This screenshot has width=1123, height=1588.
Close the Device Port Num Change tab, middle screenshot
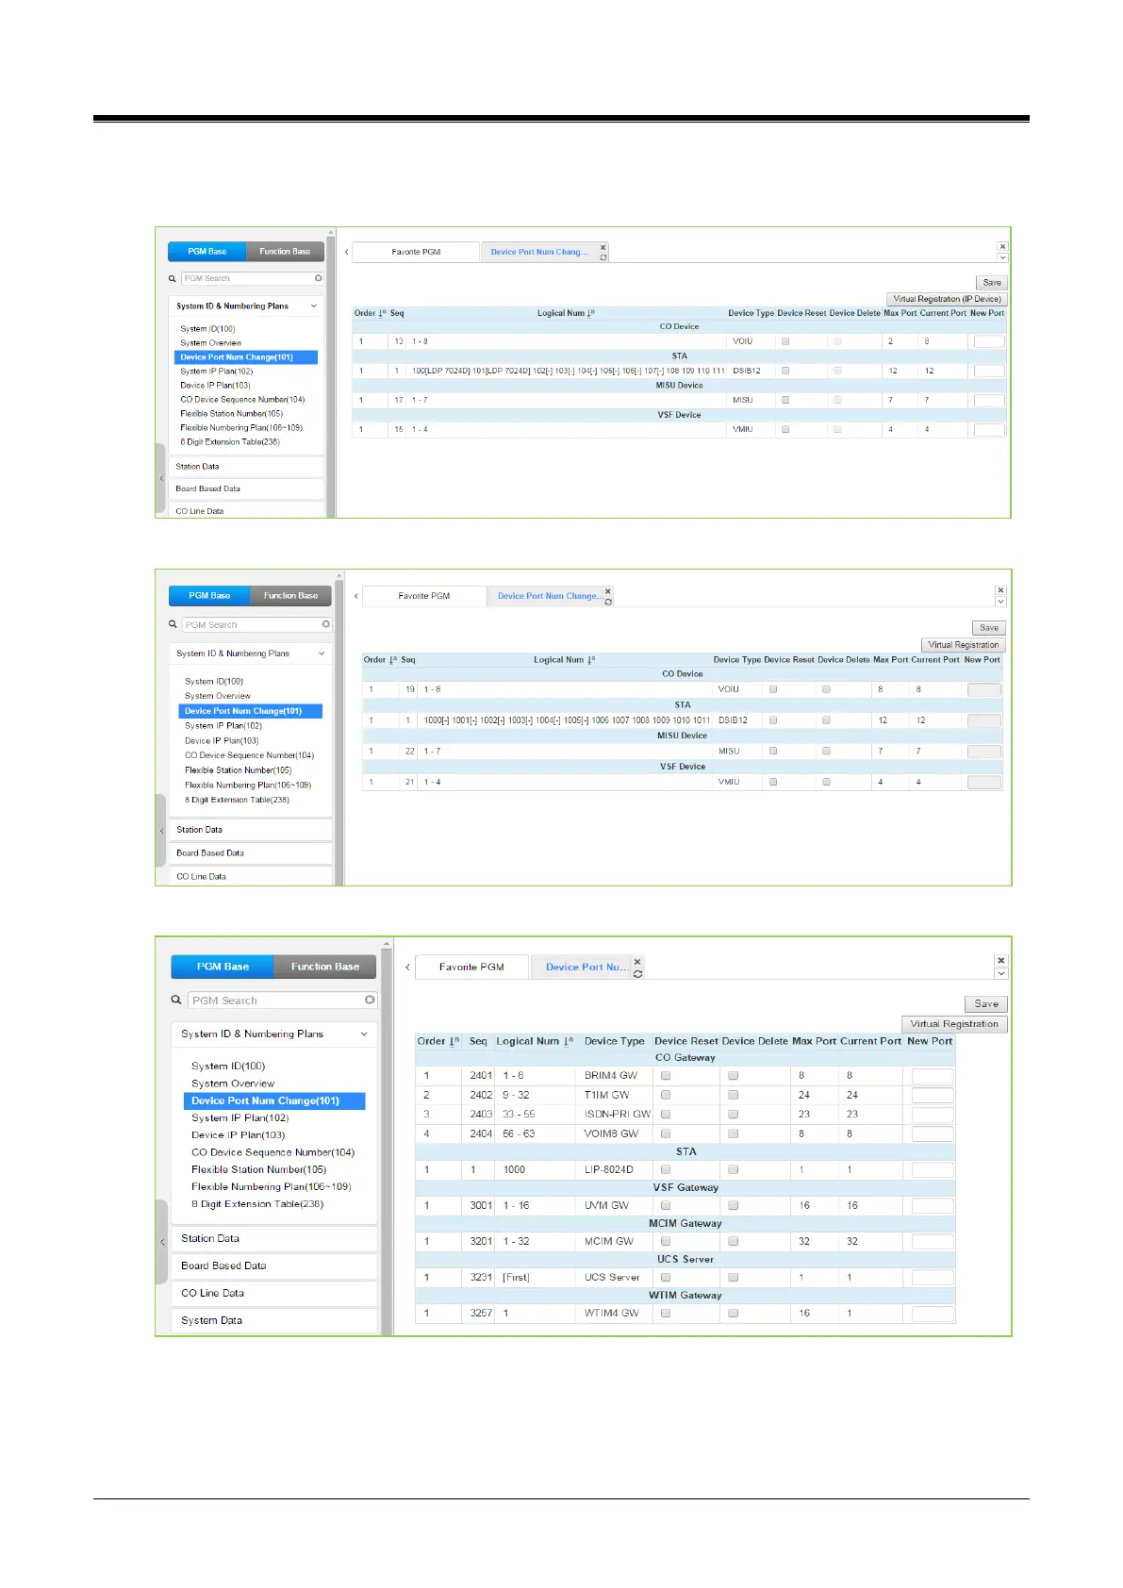608,591
